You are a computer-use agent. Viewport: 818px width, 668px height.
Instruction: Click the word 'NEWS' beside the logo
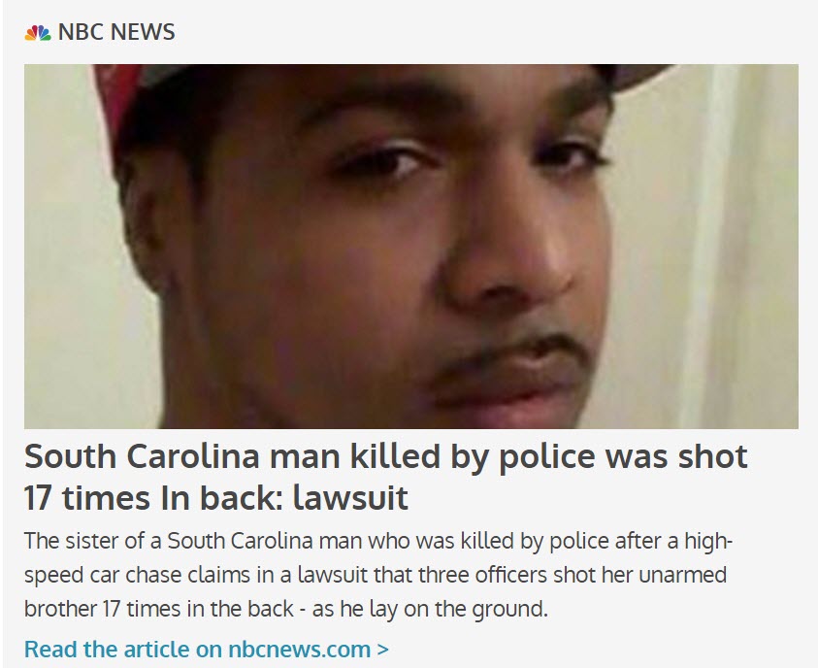143,32
